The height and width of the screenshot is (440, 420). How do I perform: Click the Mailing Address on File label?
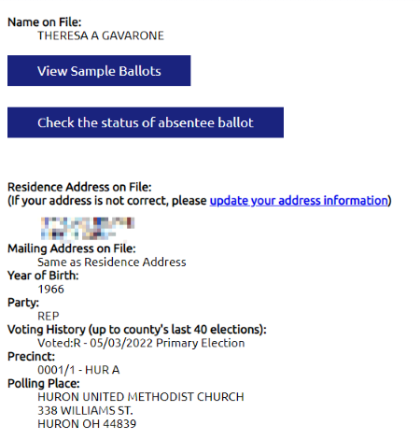[72, 248]
